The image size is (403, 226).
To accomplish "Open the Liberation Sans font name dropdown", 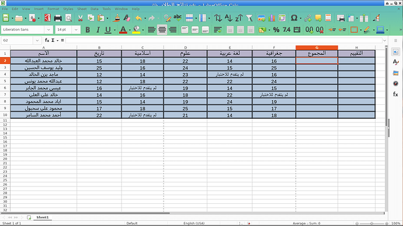I will (x=48, y=30).
